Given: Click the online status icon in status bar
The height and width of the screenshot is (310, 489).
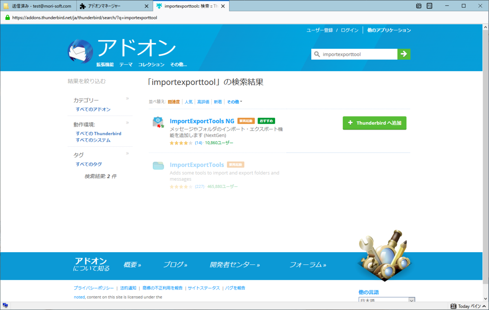Looking at the screenshot, I should click(5, 306).
